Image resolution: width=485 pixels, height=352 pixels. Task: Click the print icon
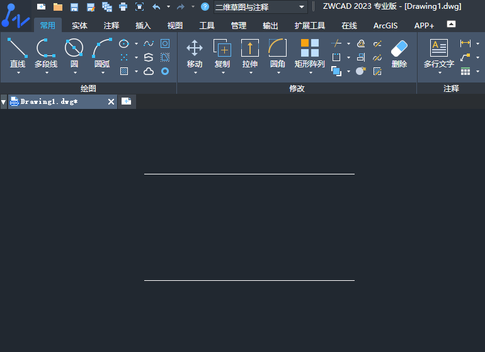tap(123, 7)
